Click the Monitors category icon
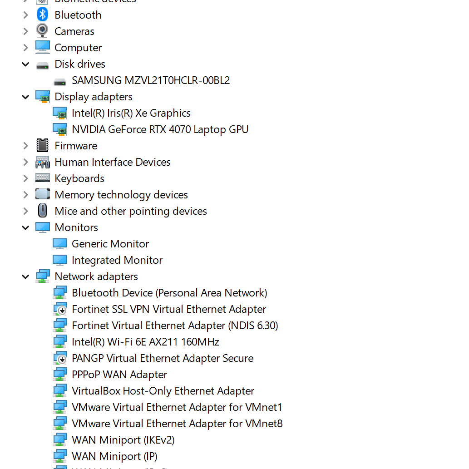 43,227
